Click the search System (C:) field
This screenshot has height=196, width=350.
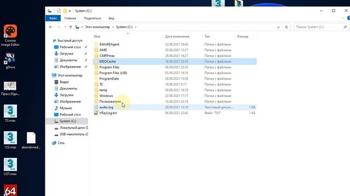(x=321, y=27)
